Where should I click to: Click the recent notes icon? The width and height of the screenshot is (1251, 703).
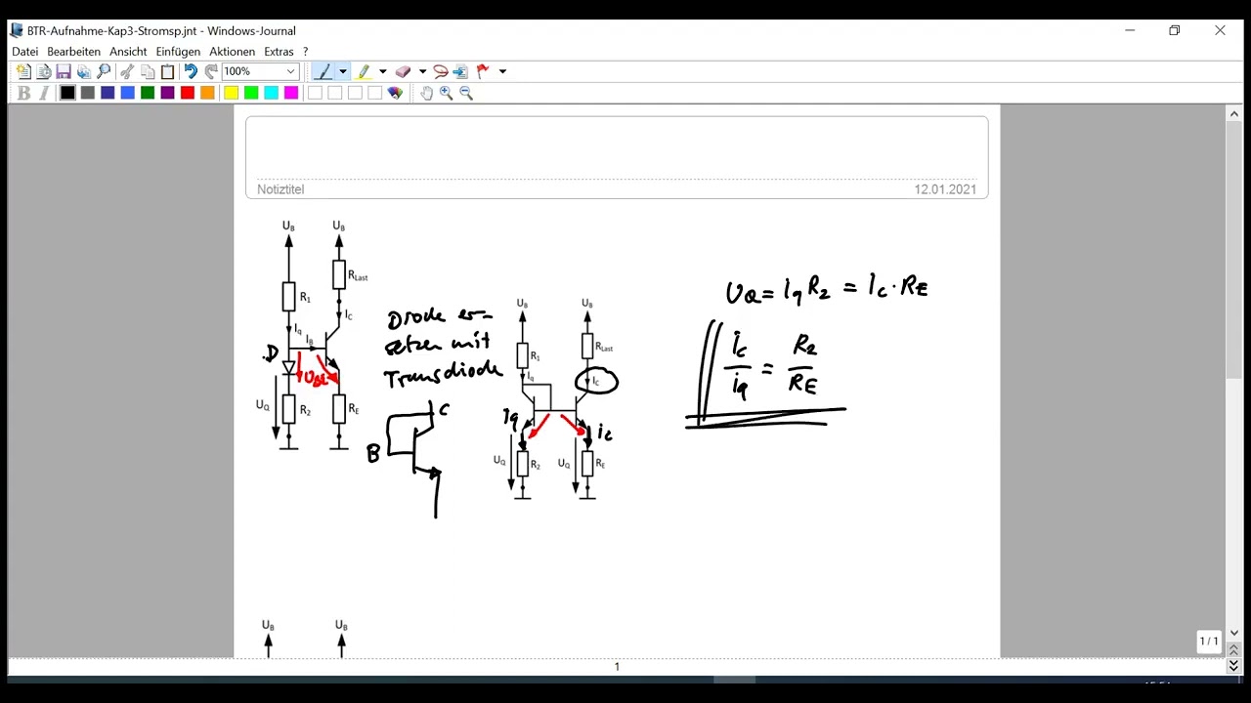pyautogui.click(x=44, y=71)
